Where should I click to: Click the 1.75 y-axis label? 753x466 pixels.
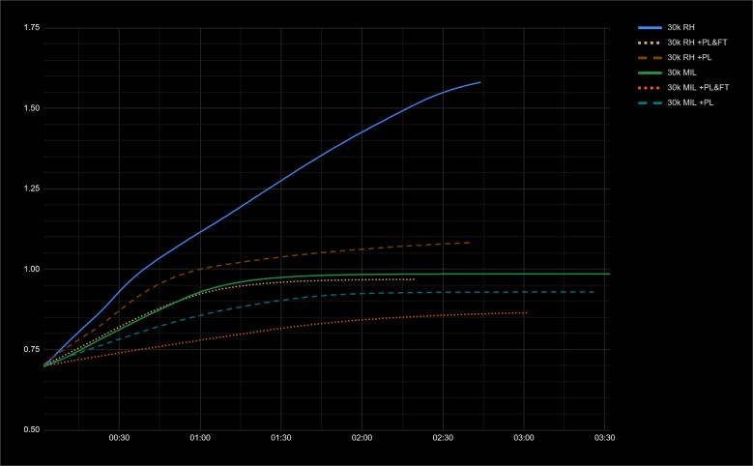(x=30, y=28)
